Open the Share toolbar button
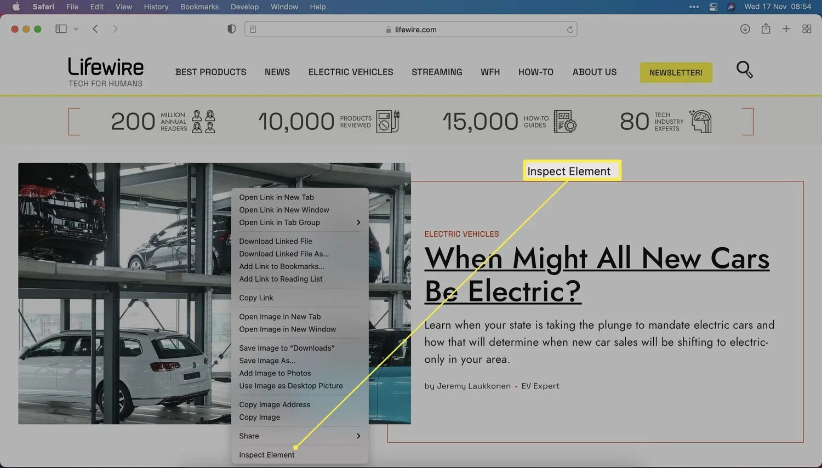This screenshot has width=822, height=468. (x=766, y=28)
